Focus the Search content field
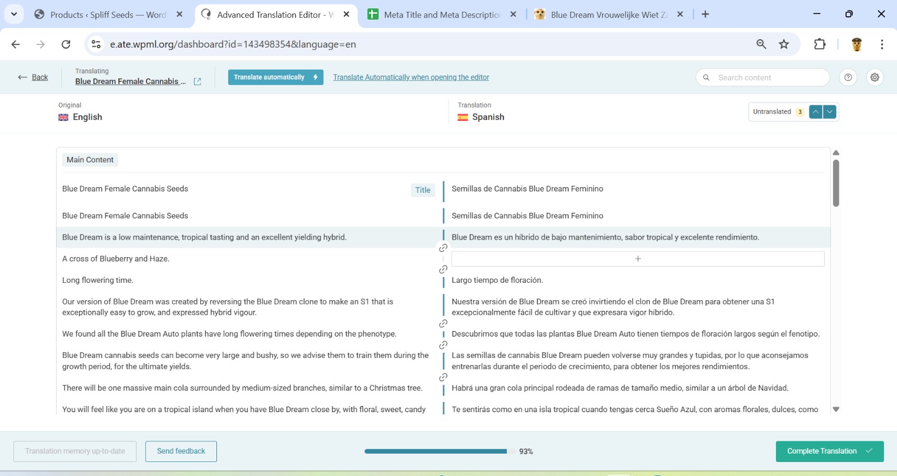The width and height of the screenshot is (897, 476). [762, 77]
